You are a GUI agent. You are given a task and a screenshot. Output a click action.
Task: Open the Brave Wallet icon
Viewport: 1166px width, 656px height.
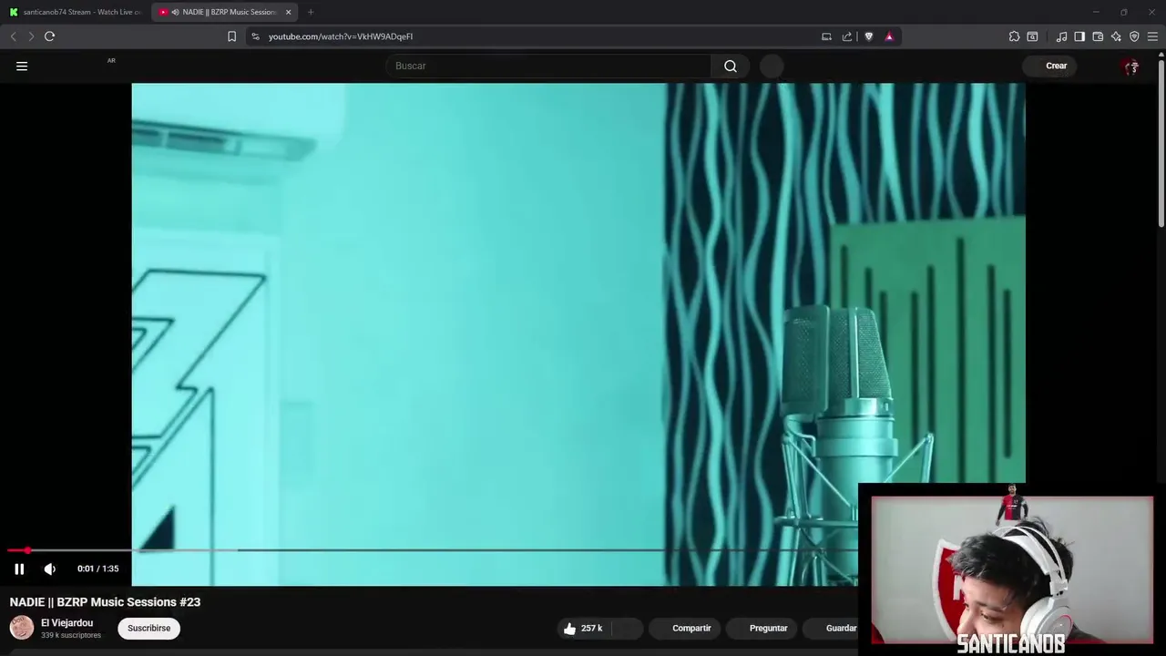(1098, 36)
